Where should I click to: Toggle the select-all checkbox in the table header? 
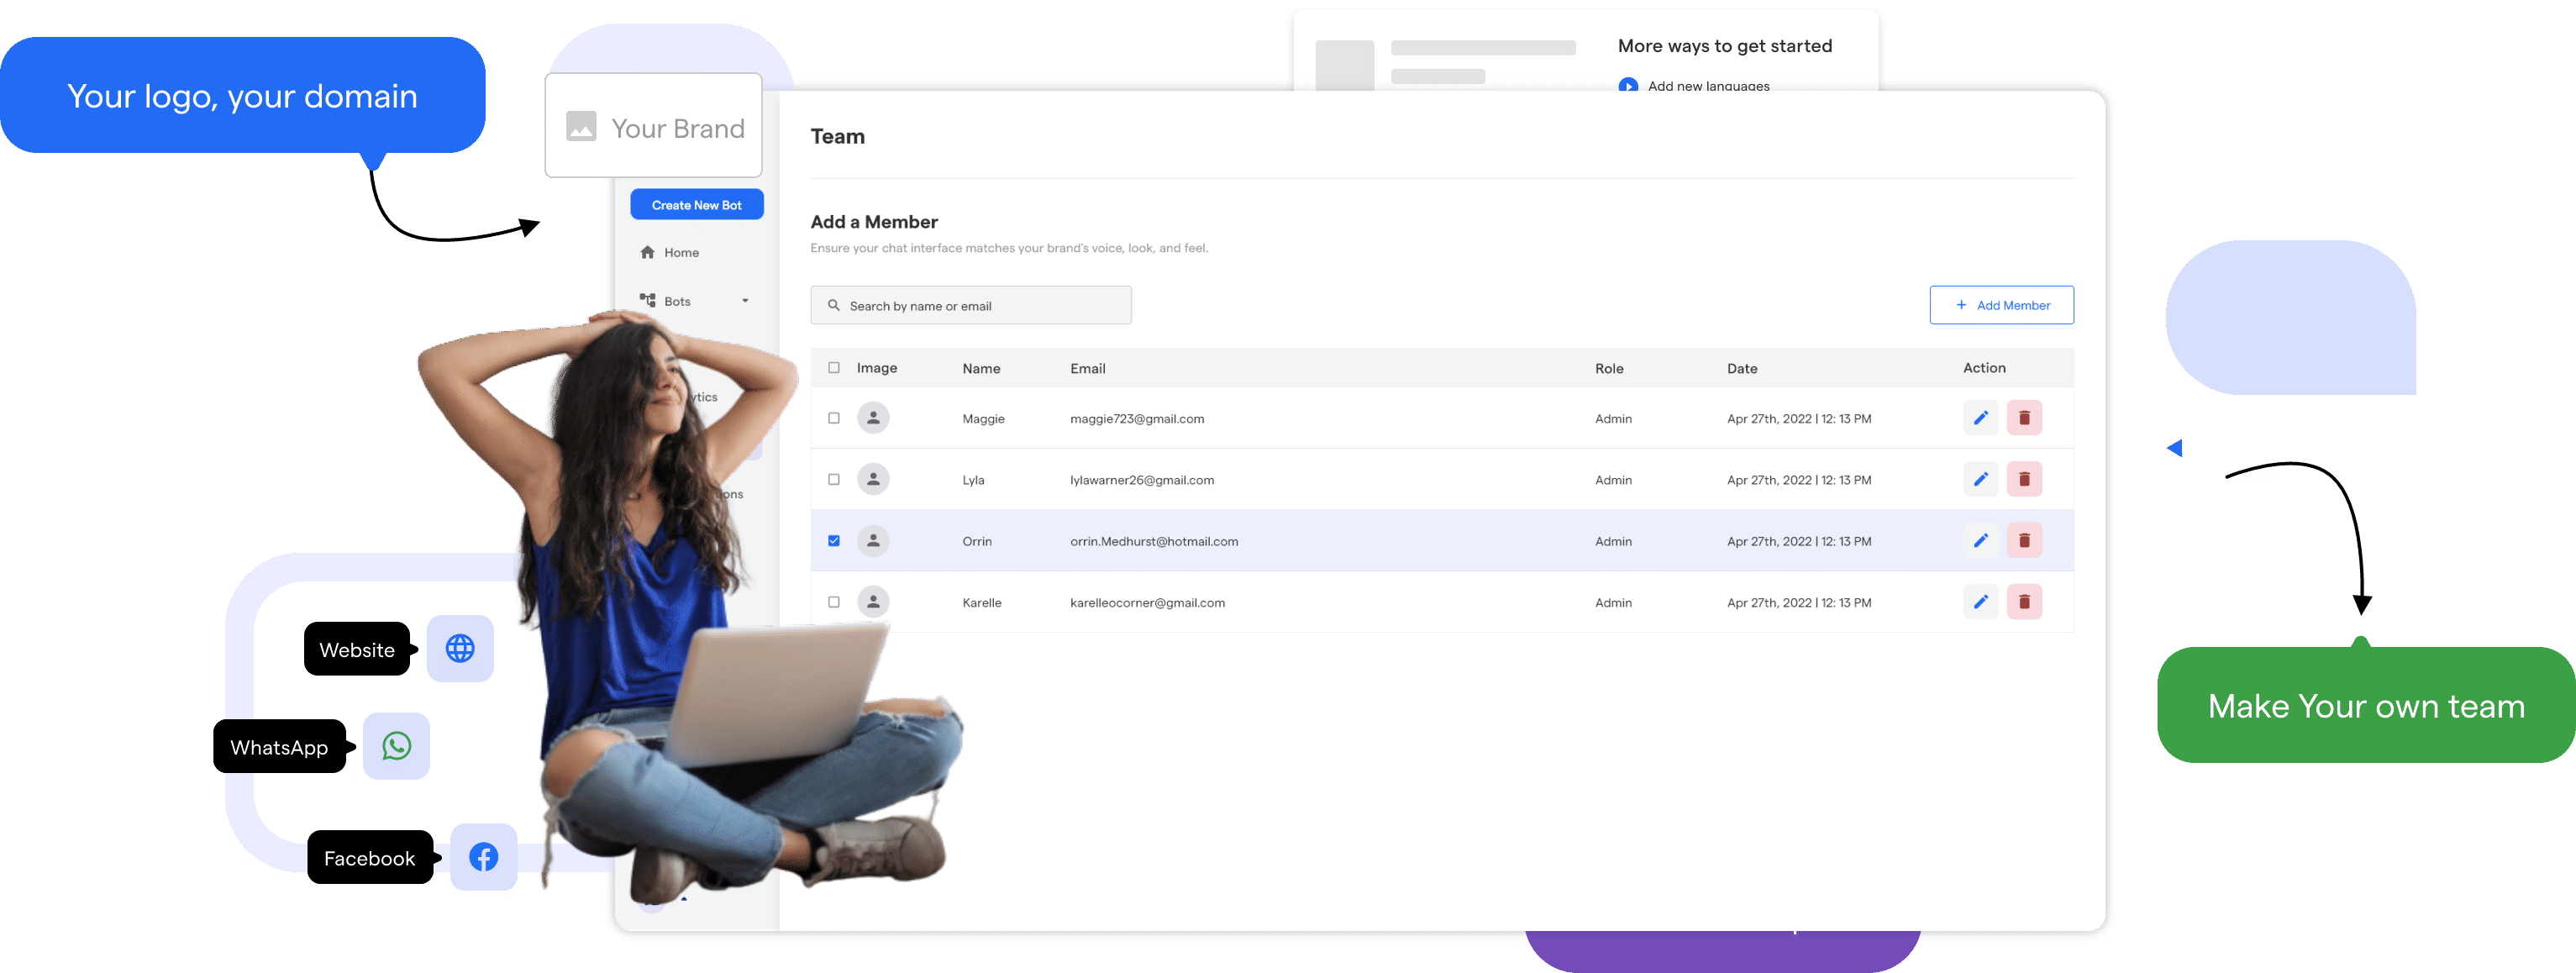tap(834, 367)
